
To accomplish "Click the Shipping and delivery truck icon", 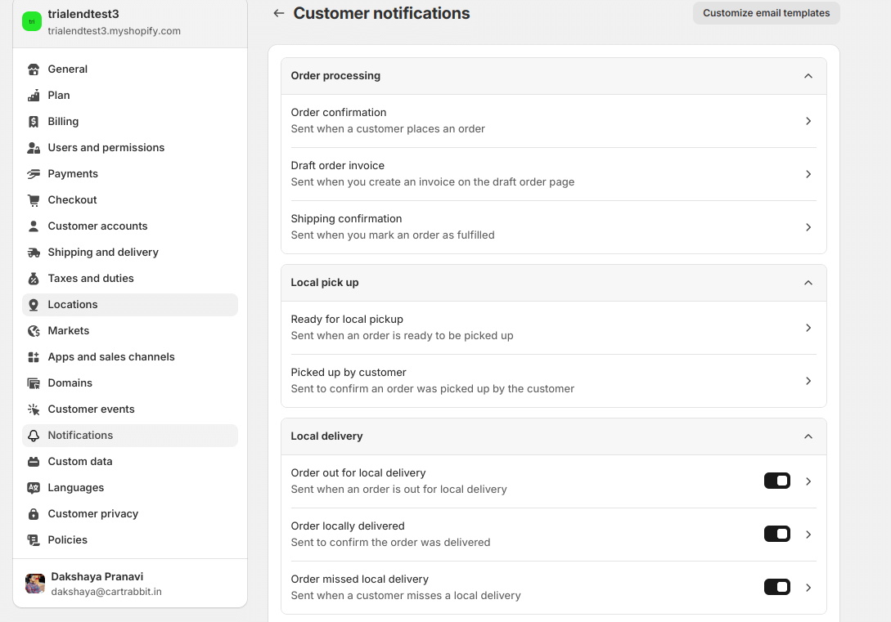I will [x=34, y=253].
